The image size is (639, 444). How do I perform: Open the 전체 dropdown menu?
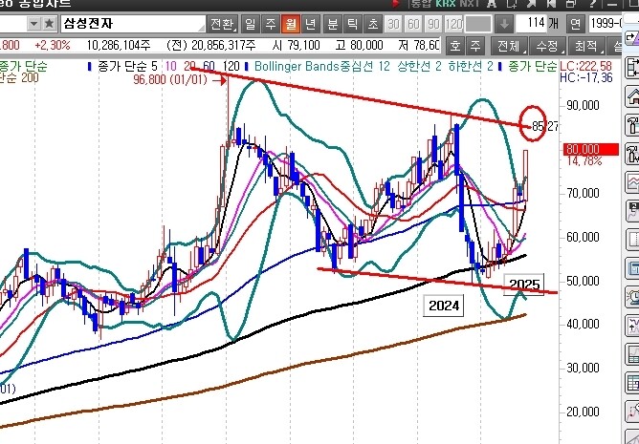pos(510,45)
